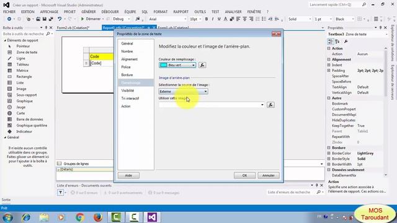Click the navigate backward circular arrow icon
Image resolution: width=397 pixels, height=223 pixels.
(9, 19)
